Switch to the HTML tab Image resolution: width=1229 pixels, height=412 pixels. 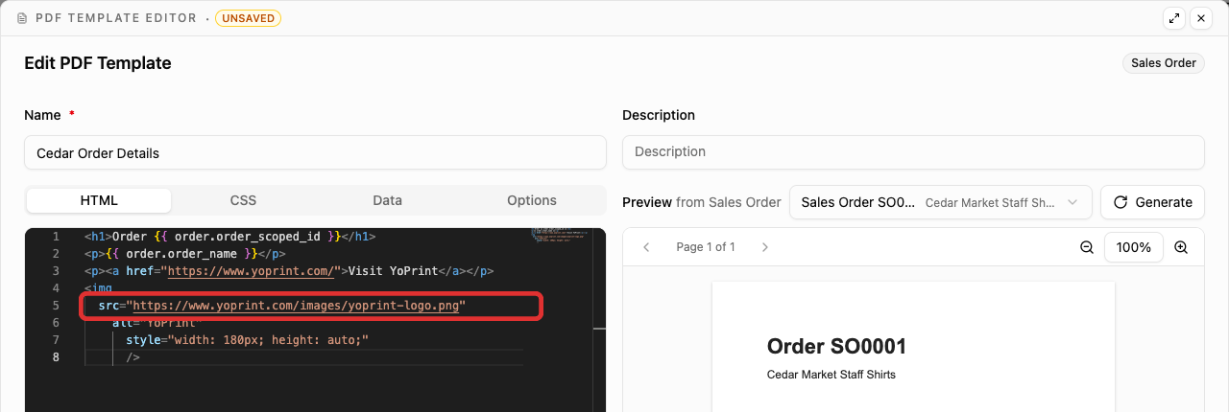pos(99,200)
